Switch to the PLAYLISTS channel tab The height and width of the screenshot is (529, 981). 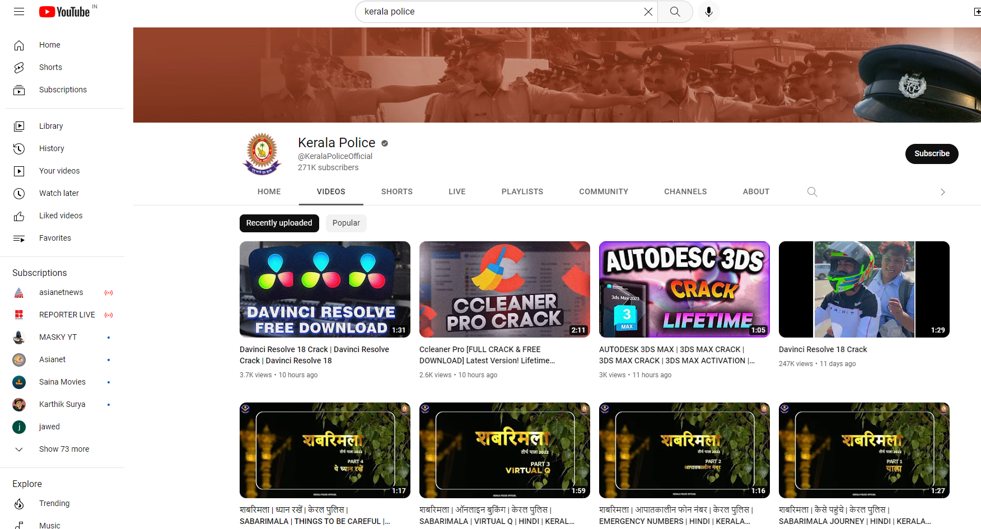point(522,191)
